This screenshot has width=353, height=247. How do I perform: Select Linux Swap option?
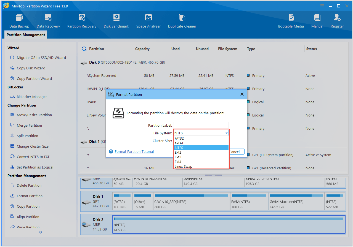click(x=201, y=166)
